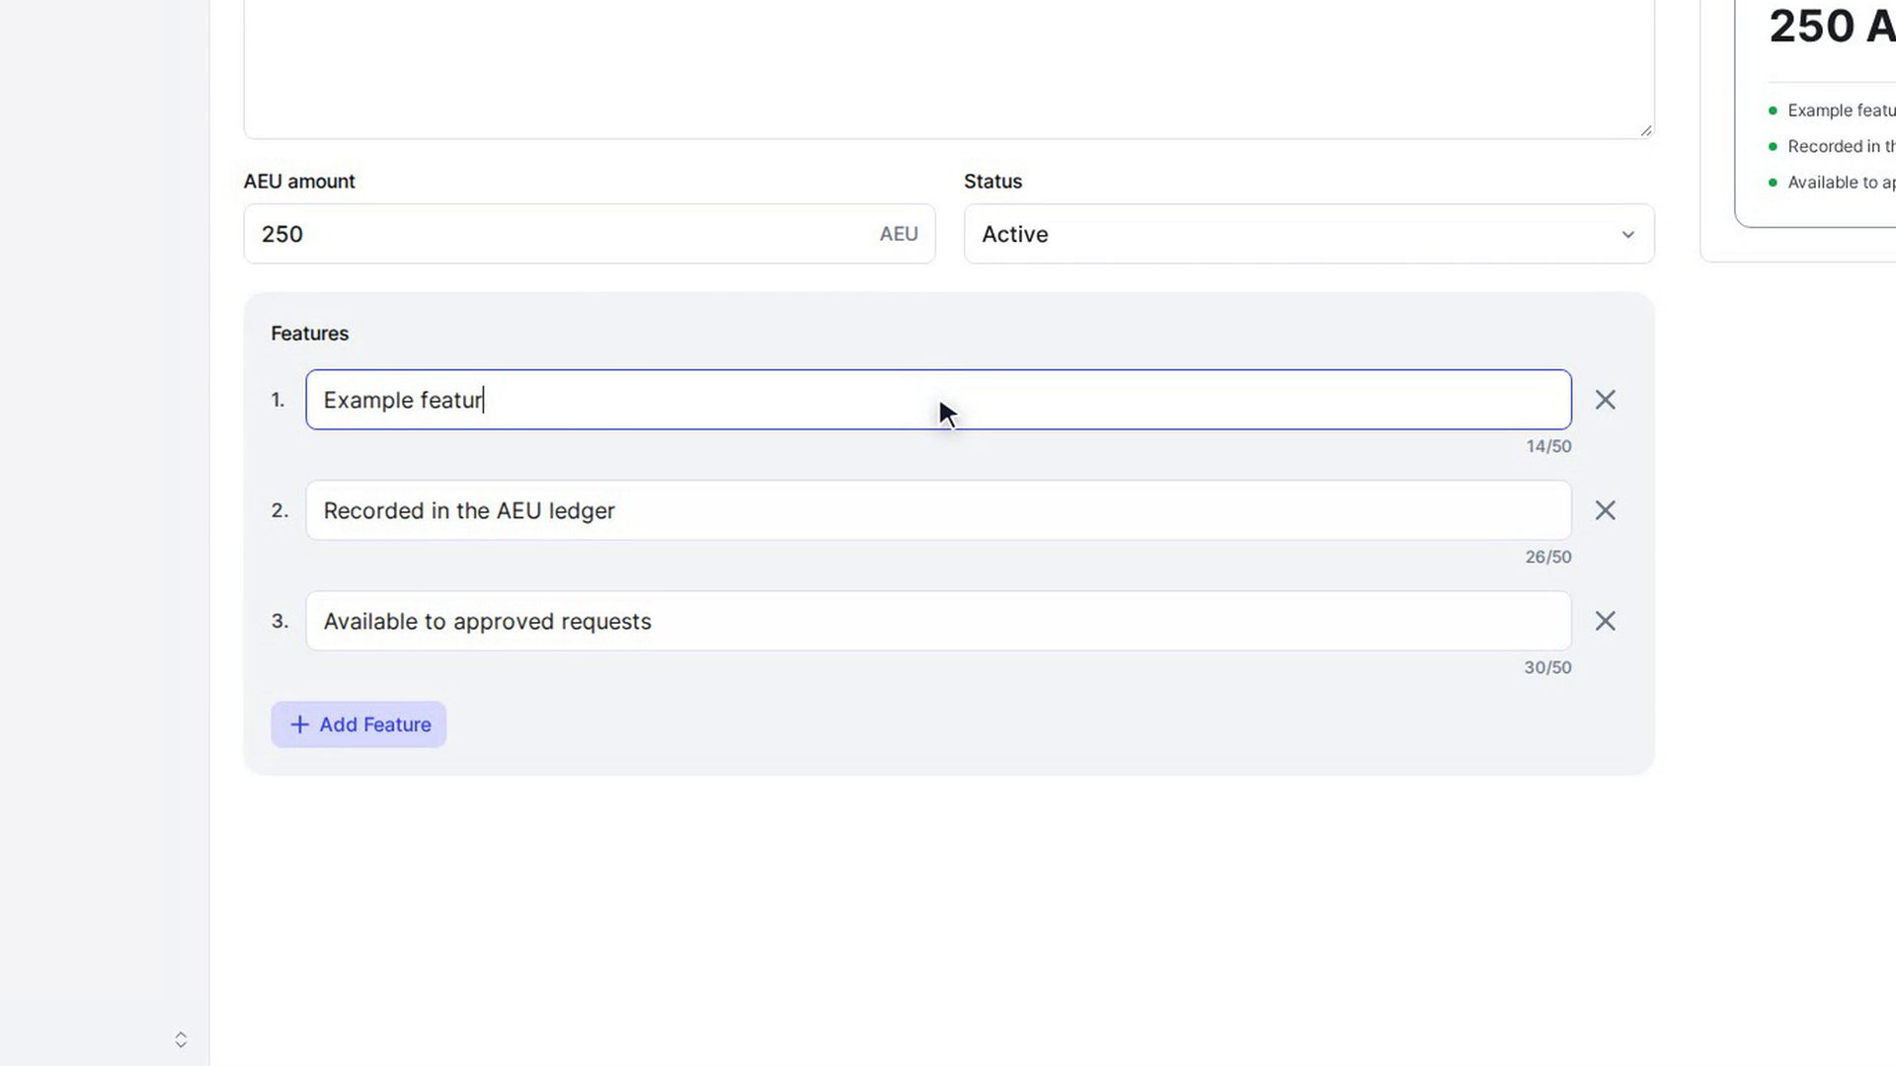Delete the 'Recorded in the AEU ledger' feature

tap(1605, 510)
